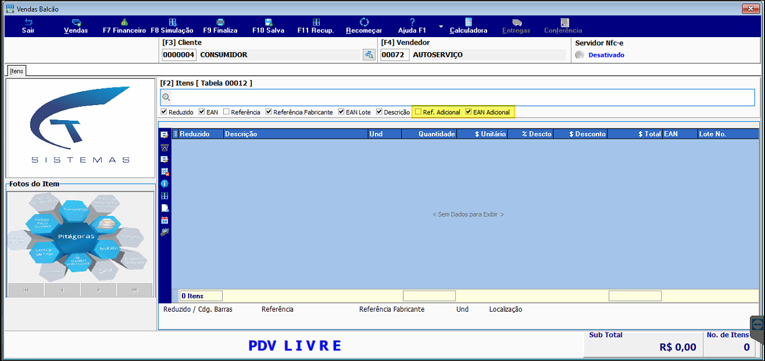Click the blue info circle icon in the side strip
The width and height of the screenshot is (765, 361).
coord(165,183)
